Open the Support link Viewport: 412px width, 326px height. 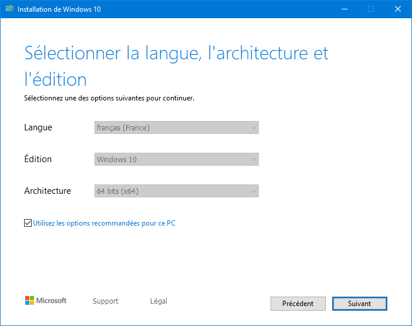[106, 301]
